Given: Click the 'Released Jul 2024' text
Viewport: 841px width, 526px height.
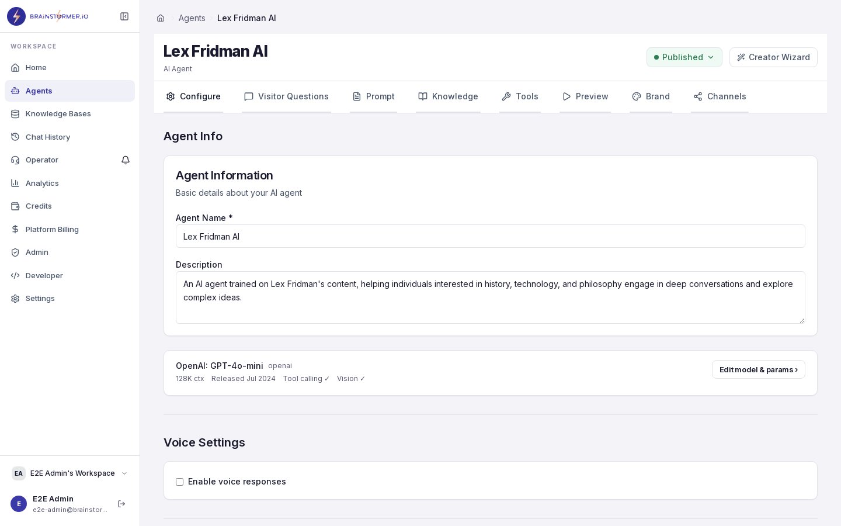Looking at the screenshot, I should click(244, 379).
